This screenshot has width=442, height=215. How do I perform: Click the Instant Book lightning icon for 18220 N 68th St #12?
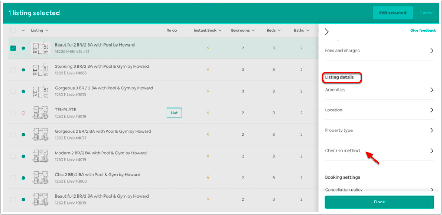coord(208,48)
